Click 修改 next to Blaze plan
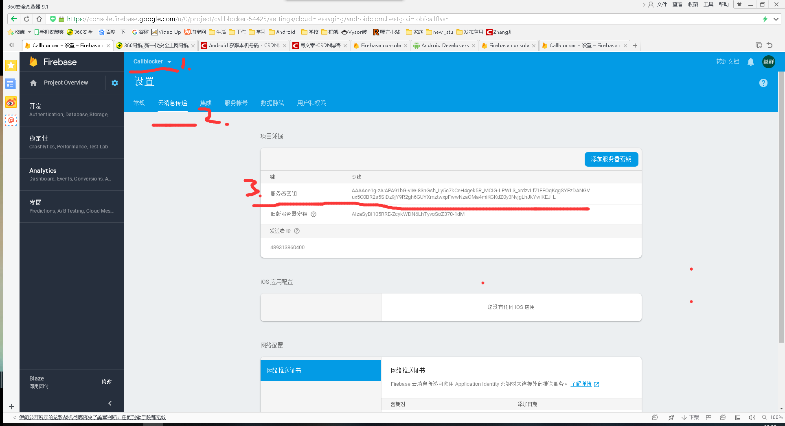Image resolution: width=785 pixels, height=426 pixels. [107, 382]
